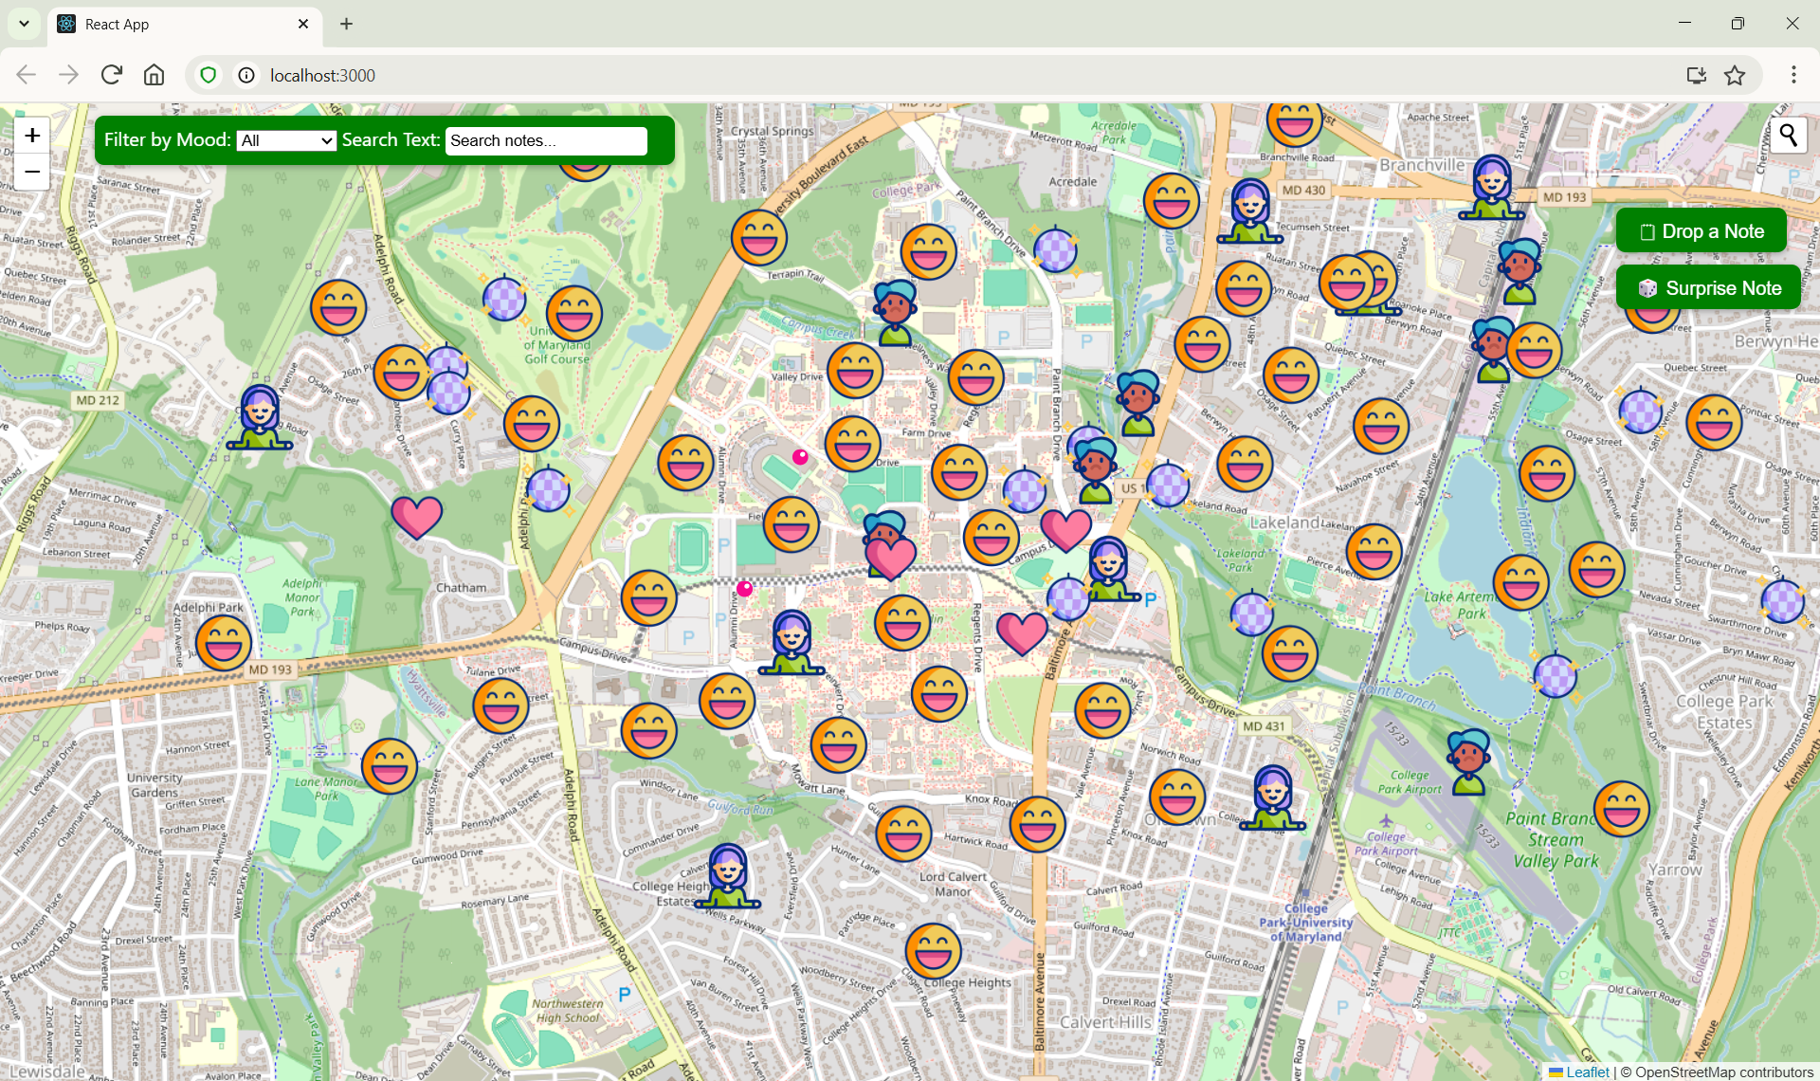This screenshot has width=1820, height=1081.
Task: Open the browser tab list chevron
Action: pos(24,24)
